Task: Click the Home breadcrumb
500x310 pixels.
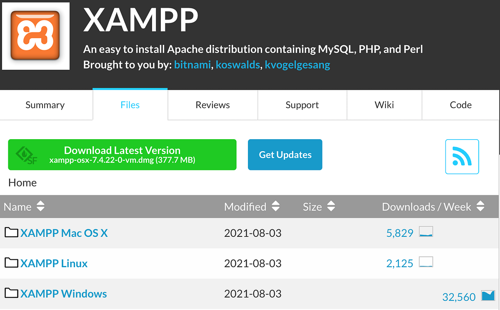Action: point(22,182)
